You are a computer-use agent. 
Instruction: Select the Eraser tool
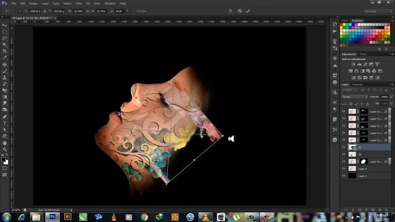(x=4, y=91)
